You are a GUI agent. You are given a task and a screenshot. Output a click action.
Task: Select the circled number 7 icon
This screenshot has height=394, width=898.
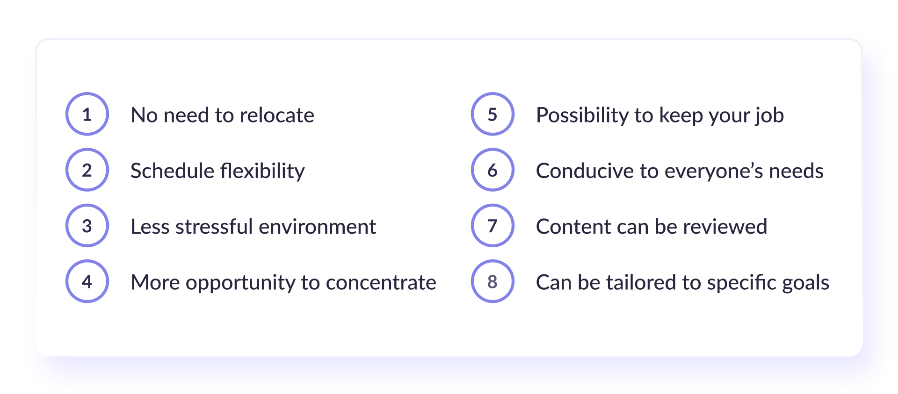(x=492, y=226)
